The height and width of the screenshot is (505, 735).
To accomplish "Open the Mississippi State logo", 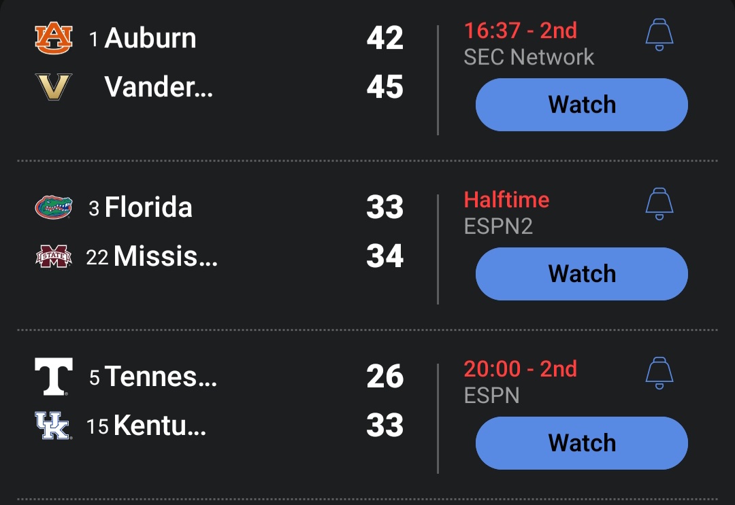I will (54, 256).
